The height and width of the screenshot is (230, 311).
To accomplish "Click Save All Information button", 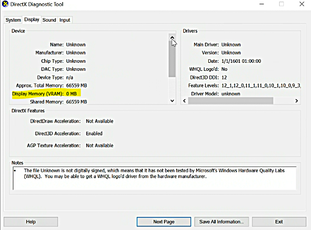I will point(221,222).
